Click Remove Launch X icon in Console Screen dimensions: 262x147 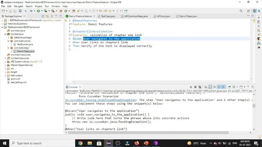[x=195, y=87]
